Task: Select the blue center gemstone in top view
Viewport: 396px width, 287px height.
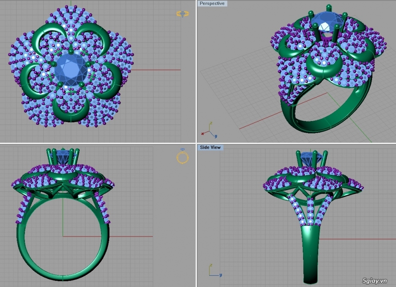Action: (x=71, y=69)
